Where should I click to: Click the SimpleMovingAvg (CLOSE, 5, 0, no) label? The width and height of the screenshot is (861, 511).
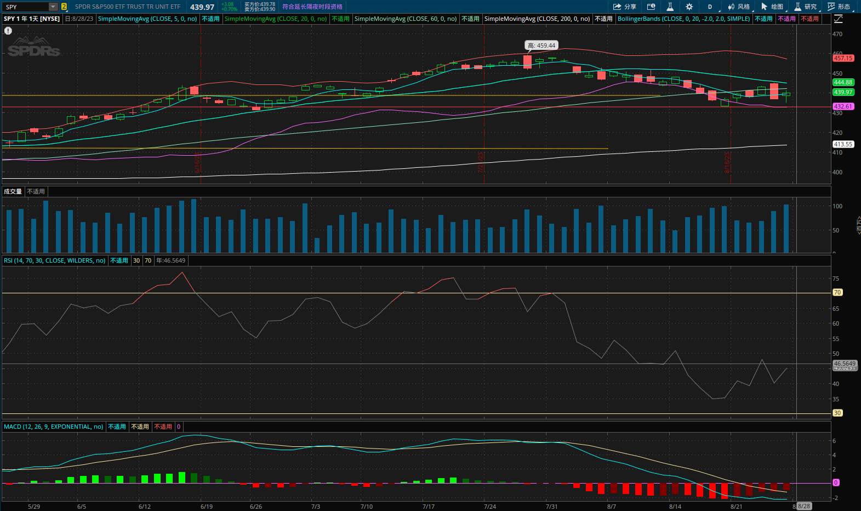click(147, 19)
